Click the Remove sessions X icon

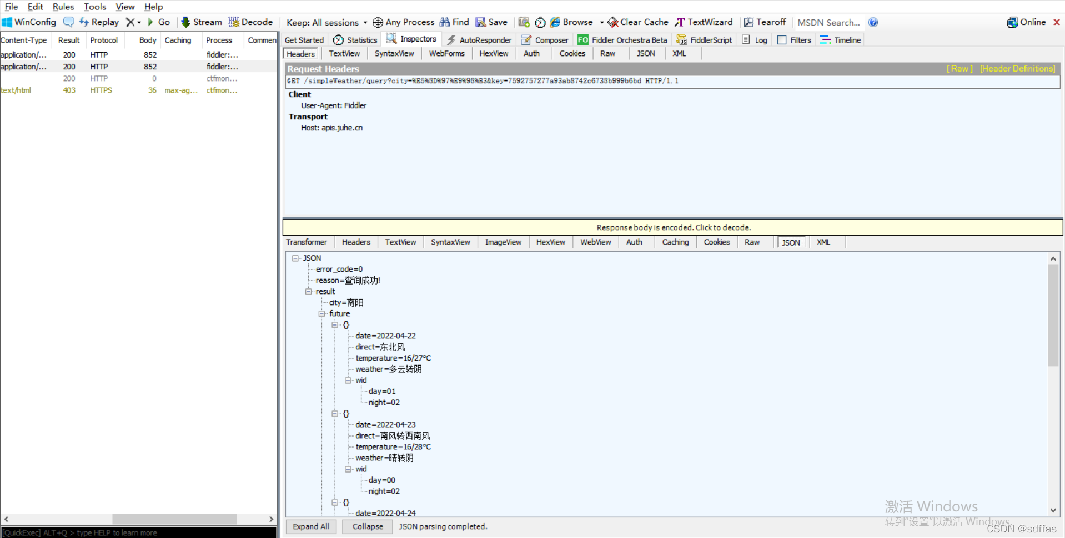pos(130,22)
